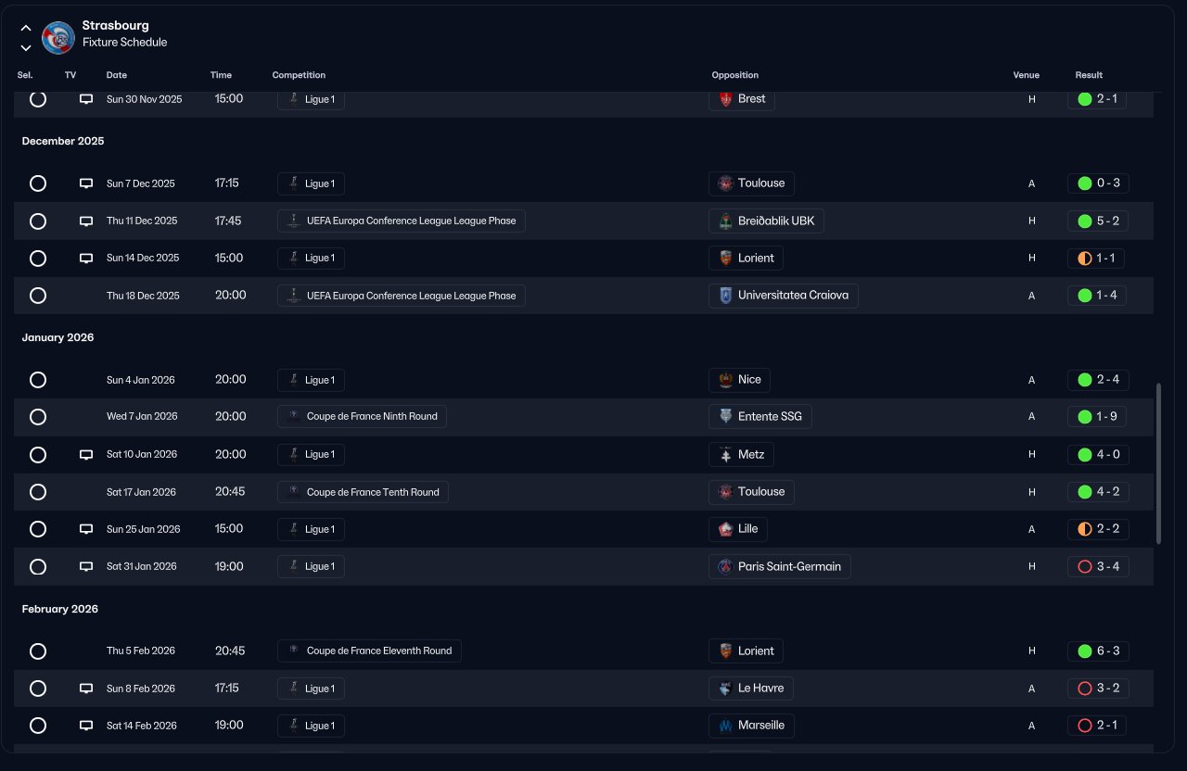Click the Brest club badge

point(726,99)
